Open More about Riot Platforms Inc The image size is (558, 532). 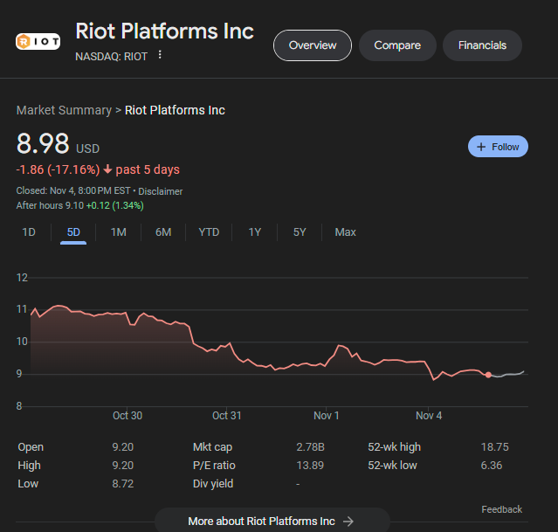(x=272, y=521)
